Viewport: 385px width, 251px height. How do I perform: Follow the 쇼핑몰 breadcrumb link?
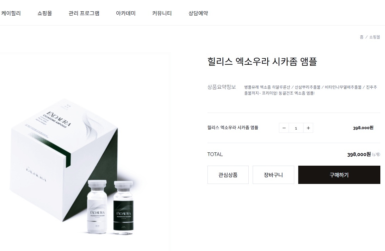click(x=374, y=37)
